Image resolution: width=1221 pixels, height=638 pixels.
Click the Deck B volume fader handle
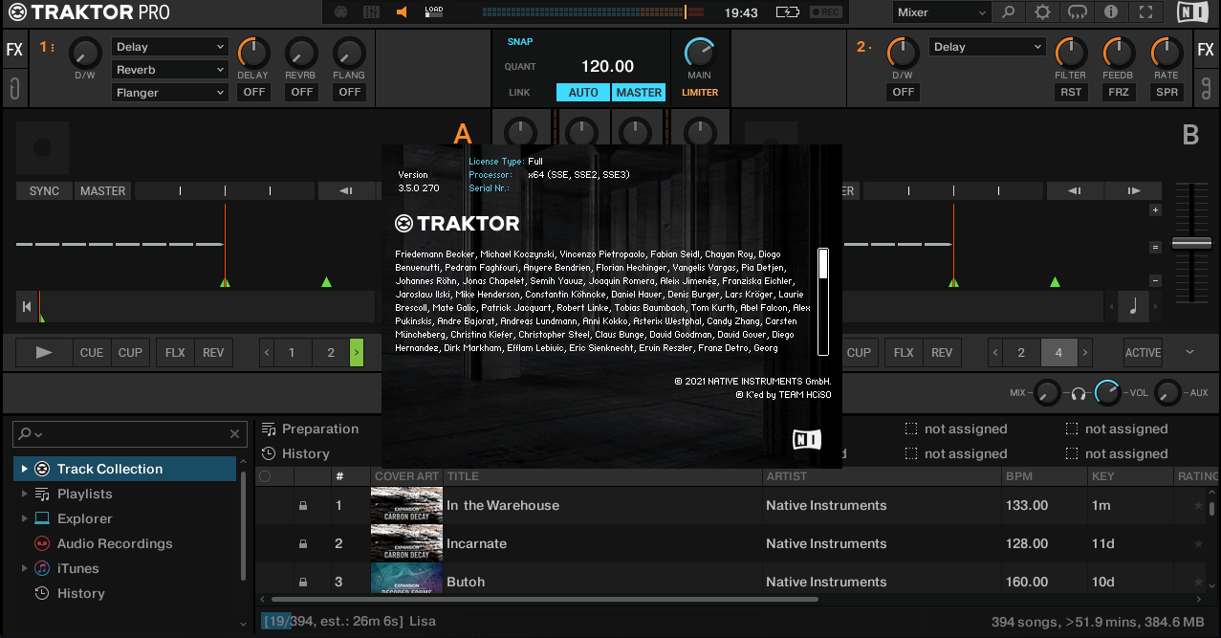[1191, 244]
